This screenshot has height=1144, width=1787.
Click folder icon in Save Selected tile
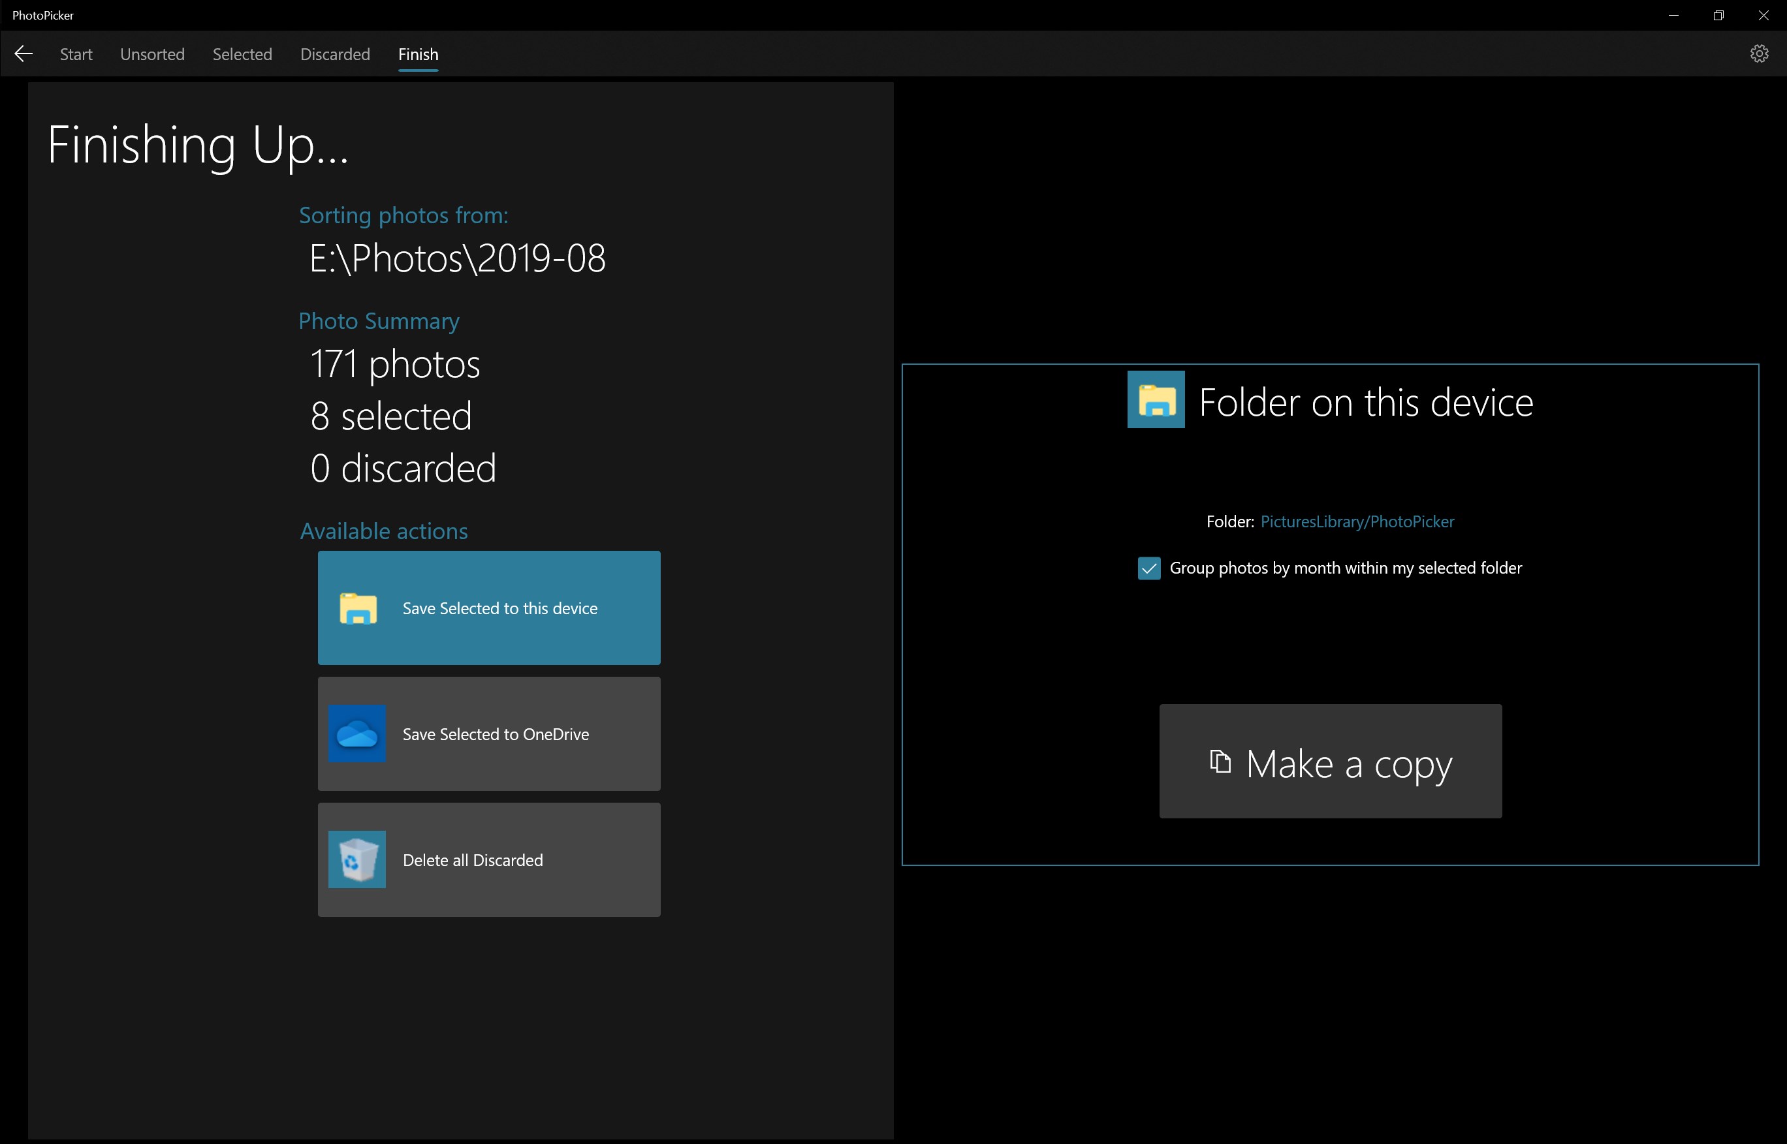click(358, 608)
